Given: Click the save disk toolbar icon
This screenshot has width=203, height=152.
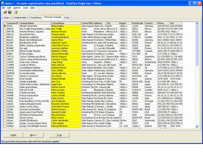Looking at the screenshot, I should tap(10, 12).
